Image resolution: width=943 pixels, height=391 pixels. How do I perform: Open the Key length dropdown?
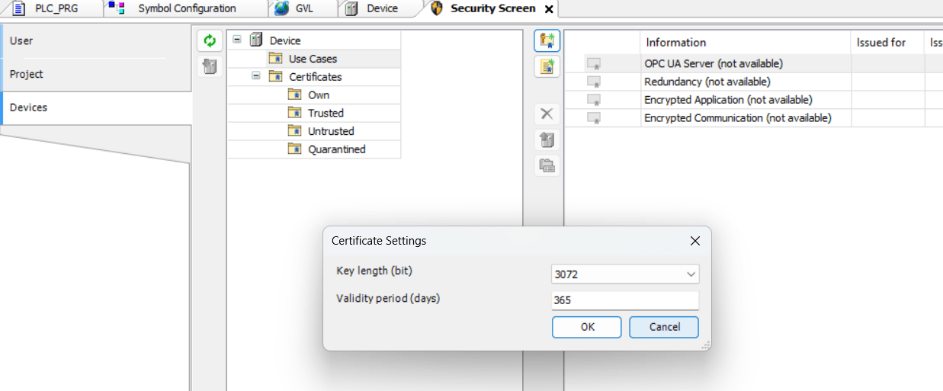(x=691, y=274)
